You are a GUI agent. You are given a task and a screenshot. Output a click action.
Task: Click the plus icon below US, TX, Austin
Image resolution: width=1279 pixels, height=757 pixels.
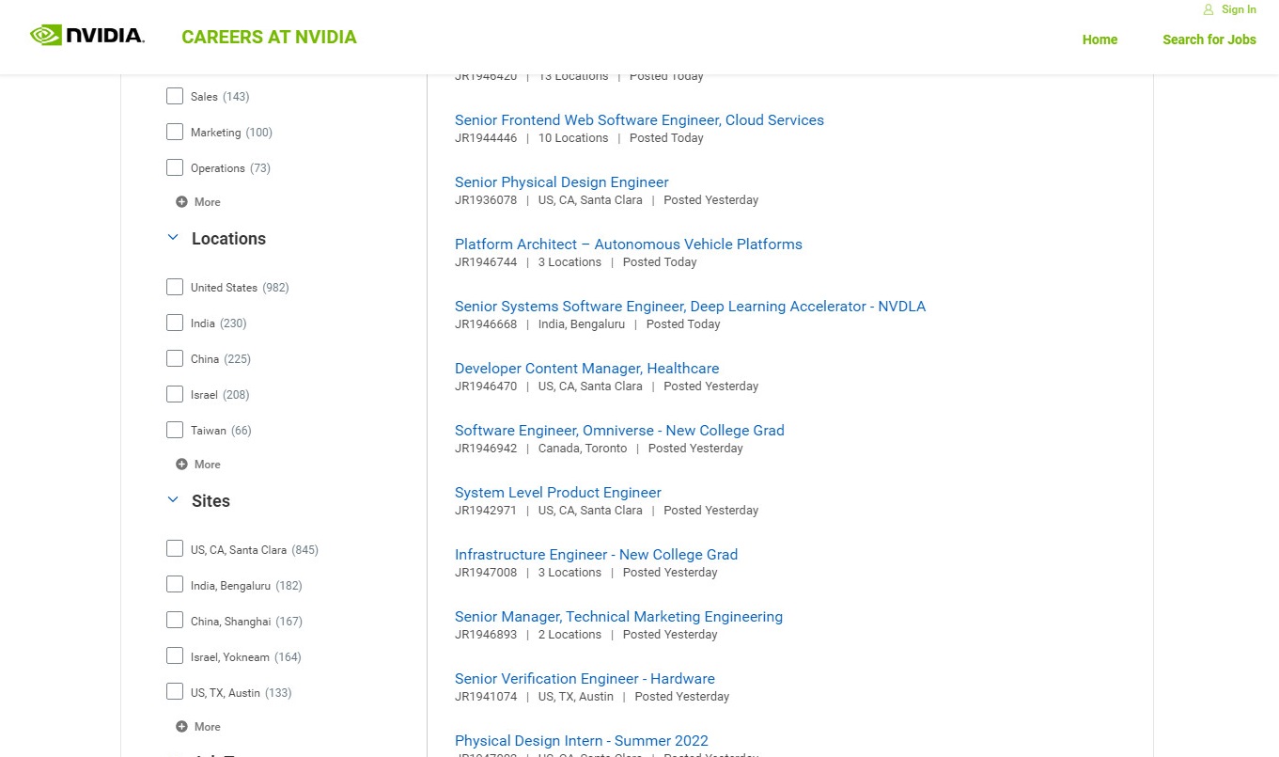(181, 727)
